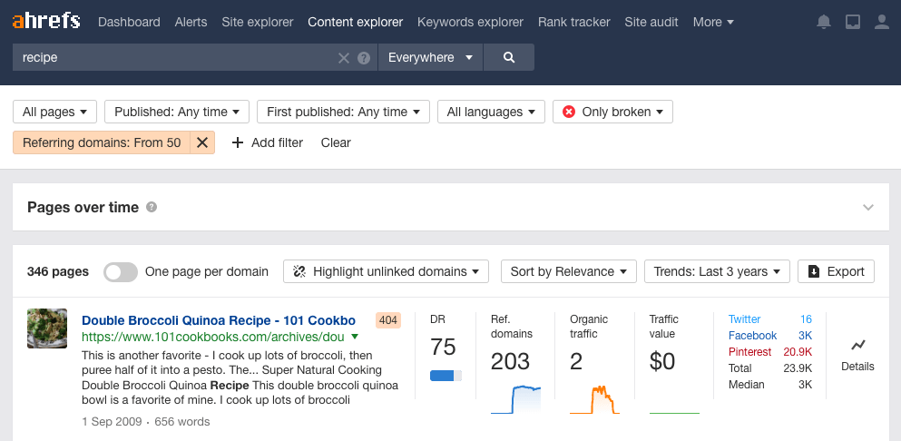Remove the Referring domains filter
The height and width of the screenshot is (441, 901).
coord(202,142)
